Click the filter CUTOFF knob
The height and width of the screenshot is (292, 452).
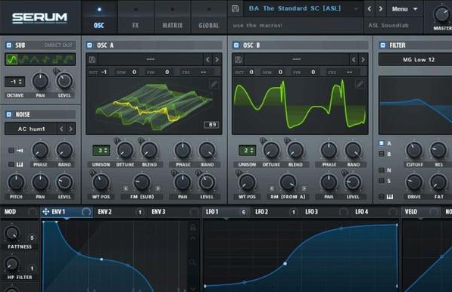[414, 150]
